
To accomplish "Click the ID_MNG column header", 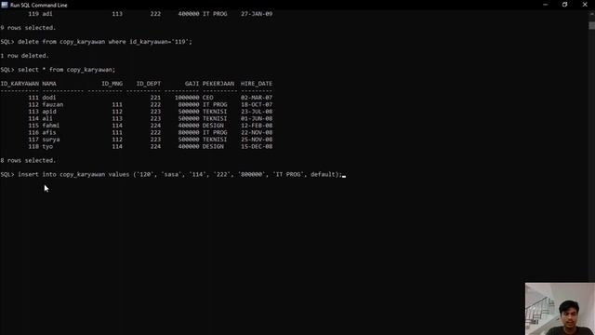I will [x=112, y=84].
